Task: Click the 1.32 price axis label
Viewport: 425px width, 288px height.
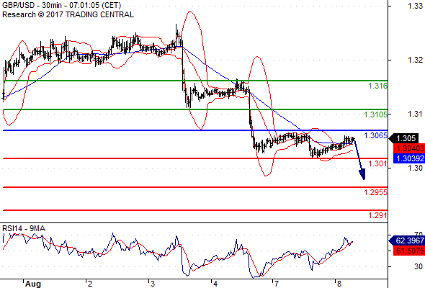Action: (x=415, y=60)
